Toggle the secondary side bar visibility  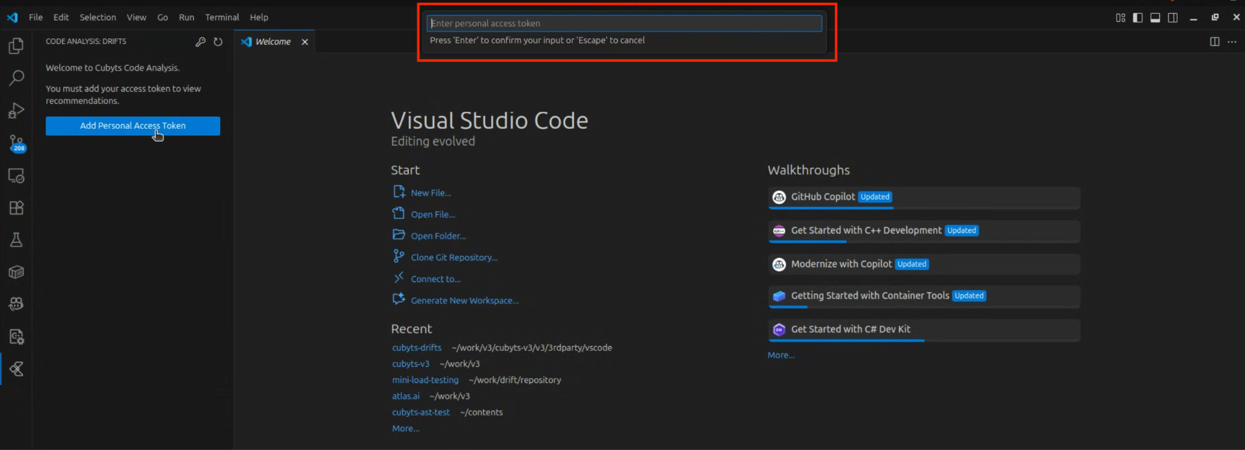[x=1173, y=18]
